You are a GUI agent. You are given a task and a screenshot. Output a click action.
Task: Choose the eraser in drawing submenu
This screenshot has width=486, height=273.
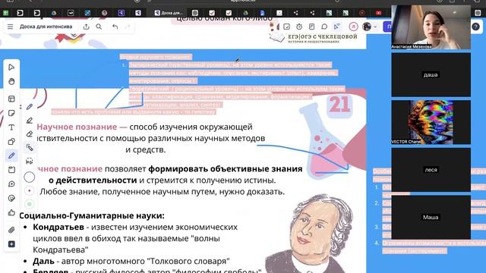[x=30, y=134]
